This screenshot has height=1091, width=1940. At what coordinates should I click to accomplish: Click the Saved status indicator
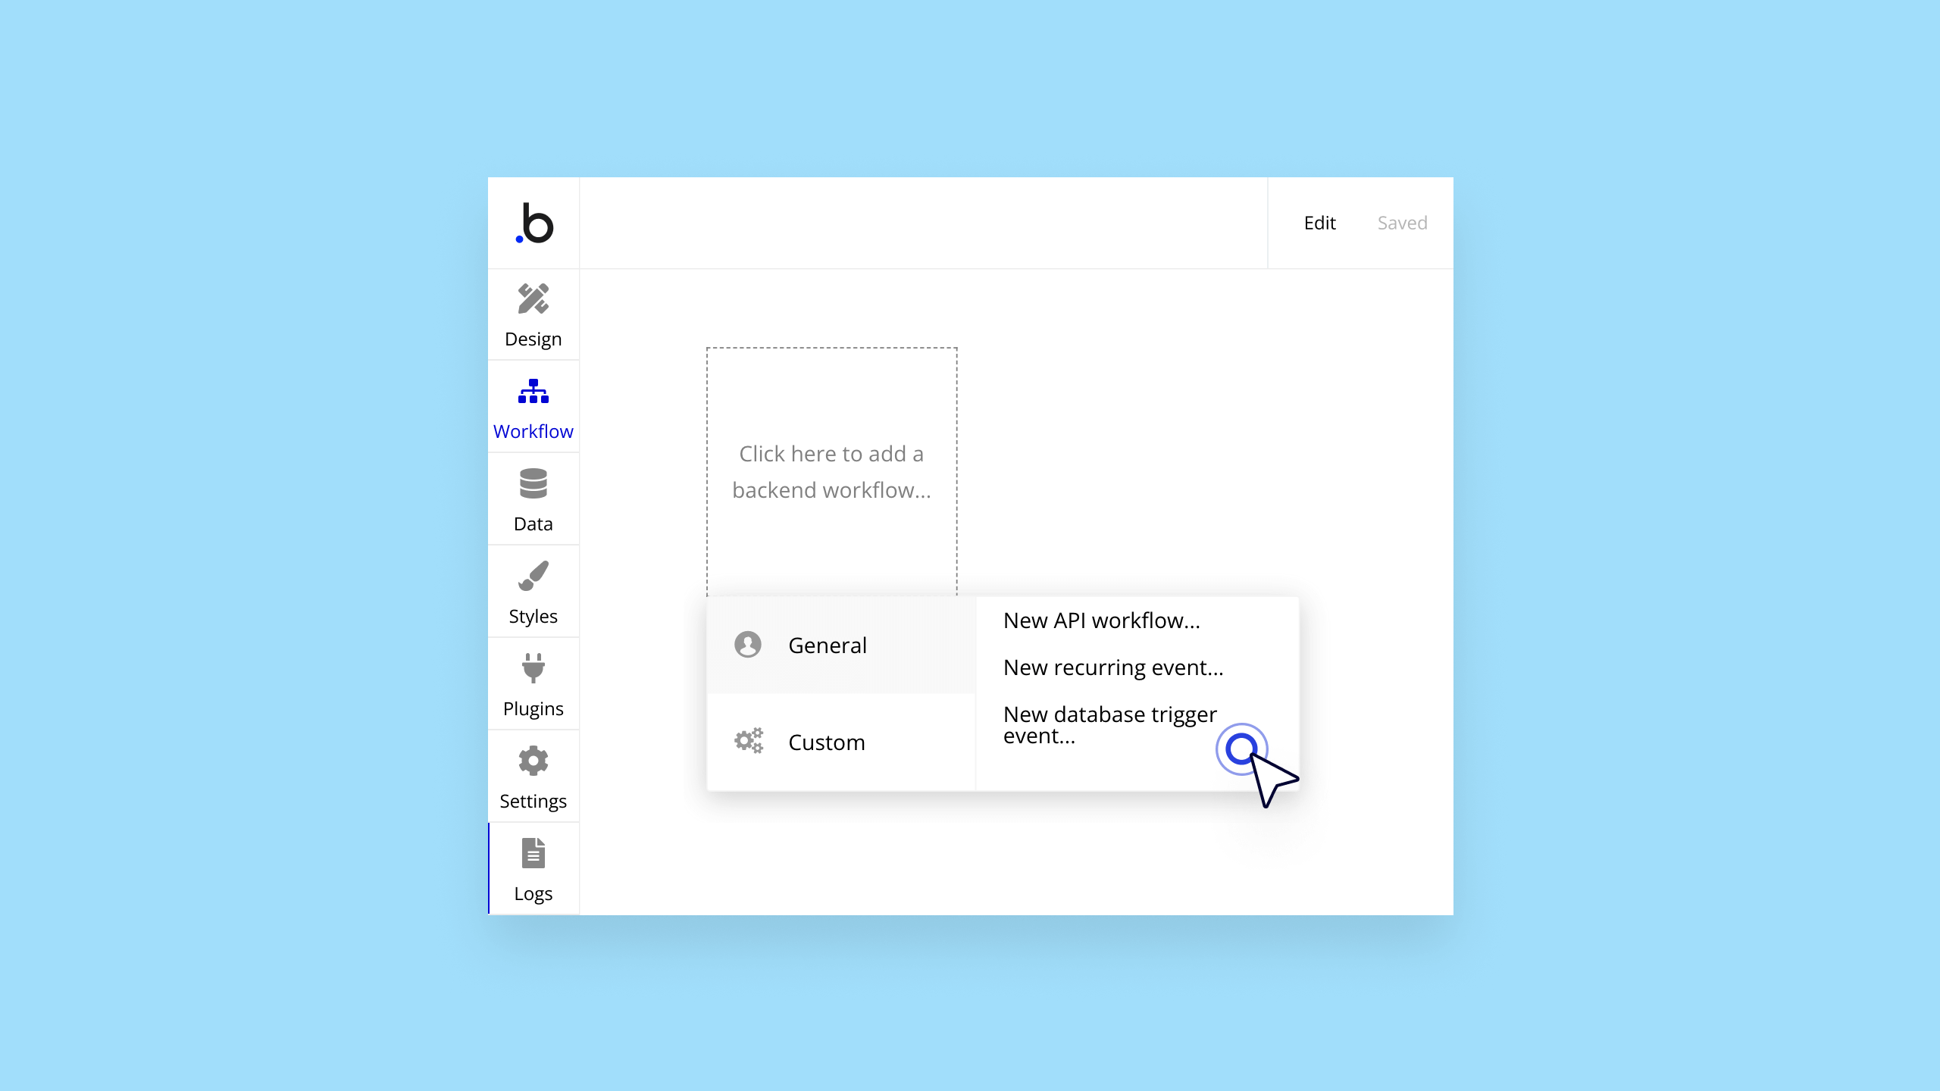(1402, 223)
